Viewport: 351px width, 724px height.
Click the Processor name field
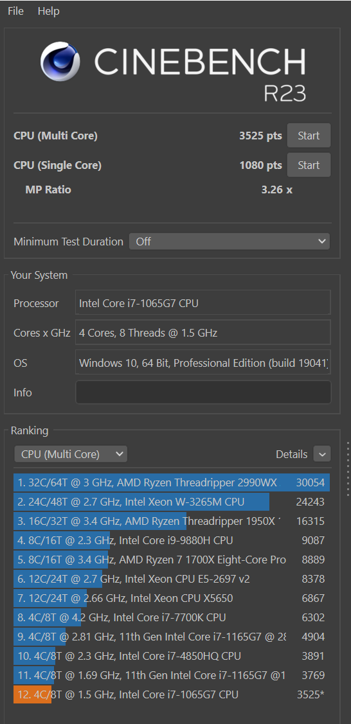coord(203,303)
